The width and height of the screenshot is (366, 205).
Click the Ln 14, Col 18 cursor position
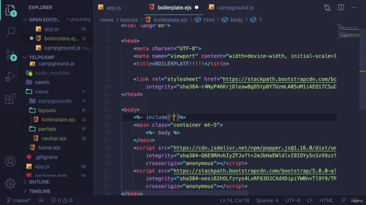234,200
